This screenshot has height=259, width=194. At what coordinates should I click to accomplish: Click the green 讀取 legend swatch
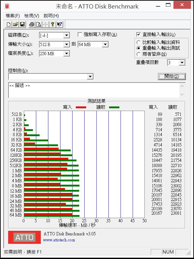(114, 107)
